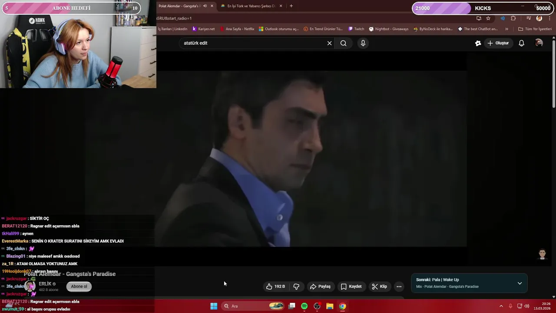Bookmark this page with star icon
Image resolution: width=556 pixels, height=313 pixels.
coord(488,18)
